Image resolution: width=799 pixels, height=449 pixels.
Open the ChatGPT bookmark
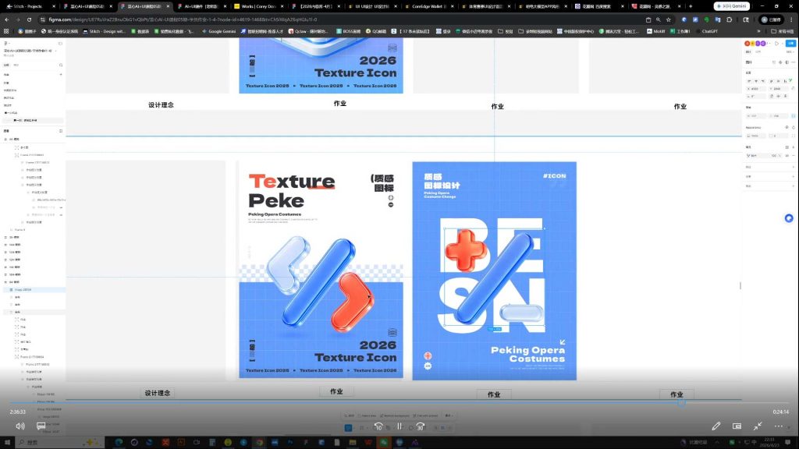(x=705, y=31)
